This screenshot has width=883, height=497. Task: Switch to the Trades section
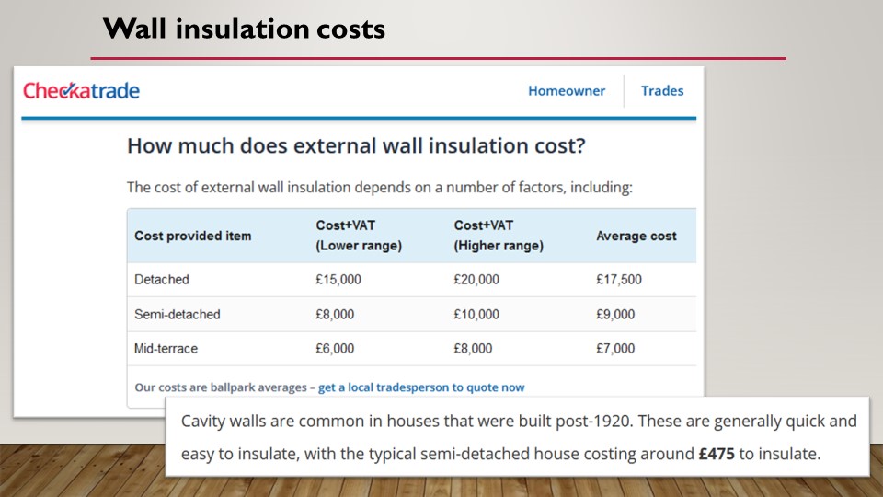pos(662,91)
